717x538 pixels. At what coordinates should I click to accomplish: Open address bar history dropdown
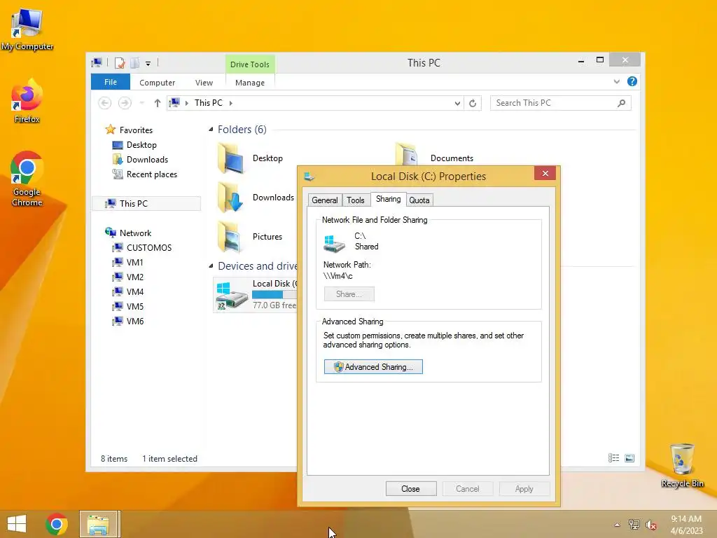(x=457, y=104)
